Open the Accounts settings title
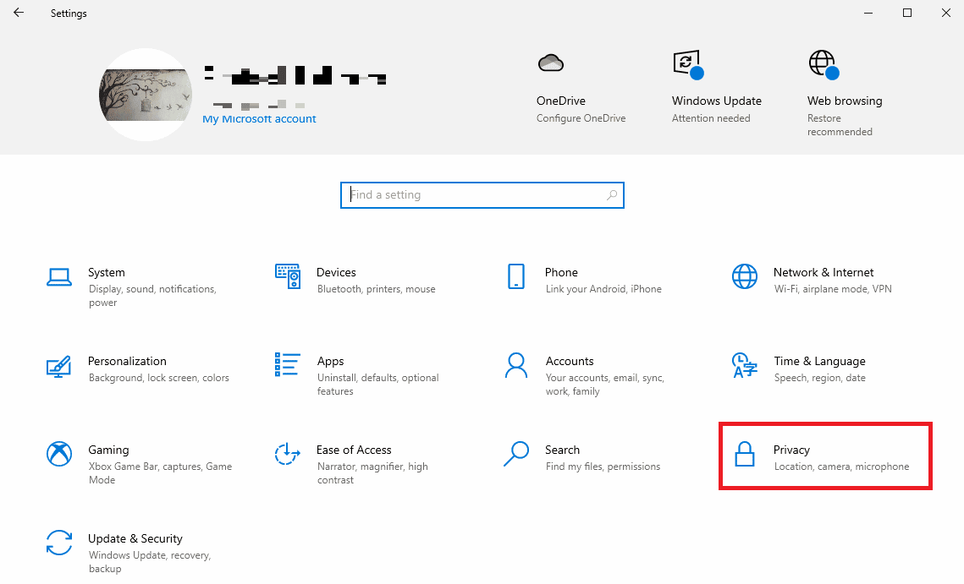This screenshot has height=584, width=964. (x=570, y=361)
